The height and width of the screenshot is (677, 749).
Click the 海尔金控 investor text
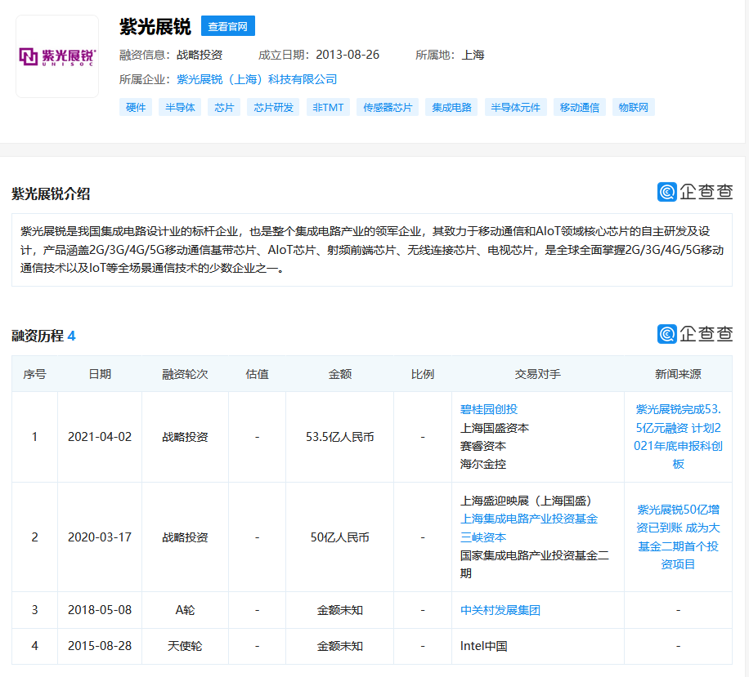[483, 464]
